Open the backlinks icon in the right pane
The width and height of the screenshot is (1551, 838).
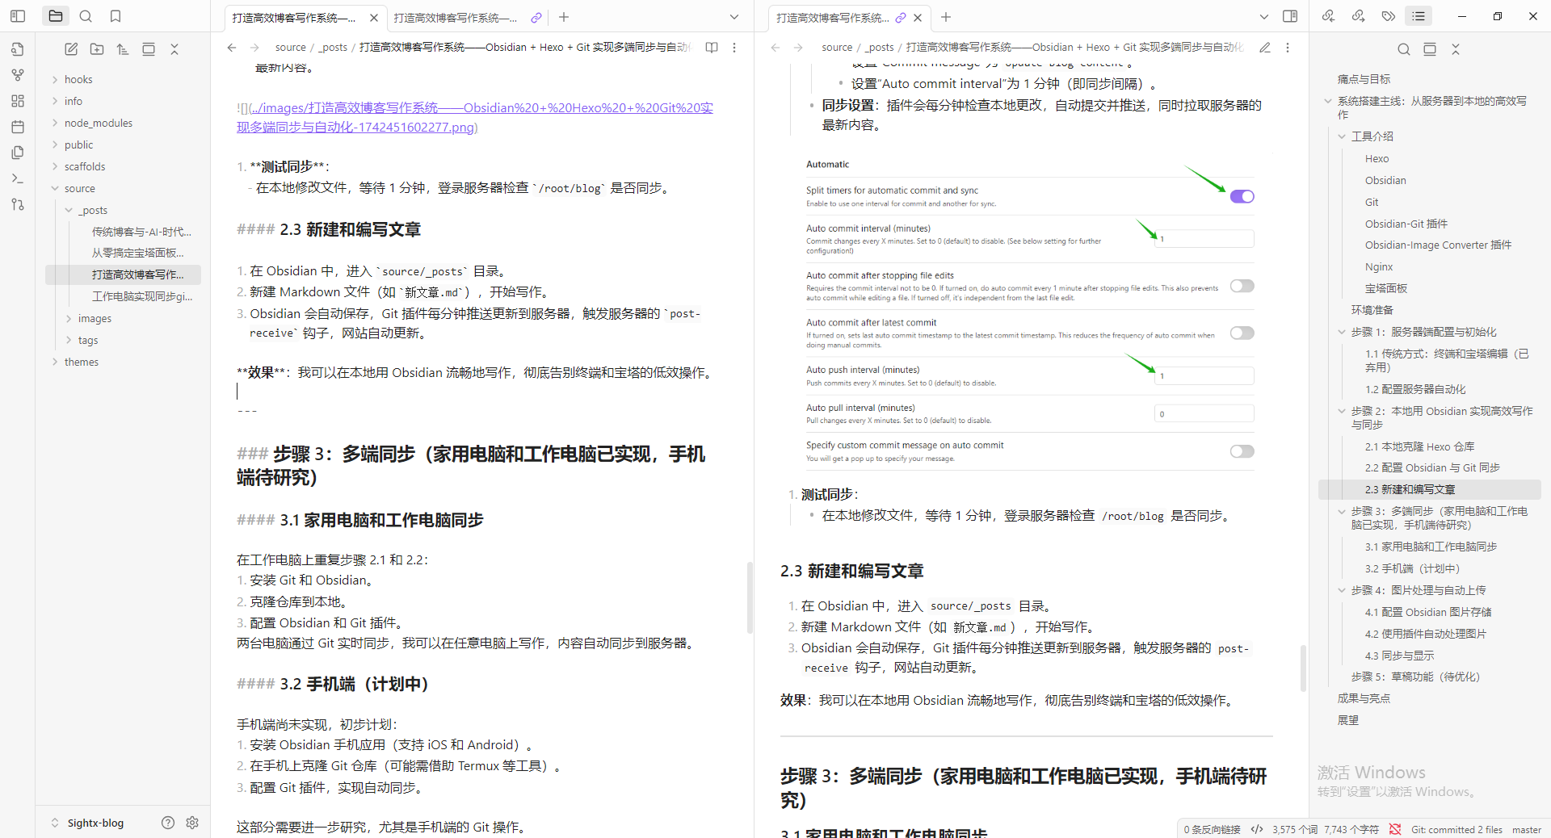click(x=1327, y=15)
